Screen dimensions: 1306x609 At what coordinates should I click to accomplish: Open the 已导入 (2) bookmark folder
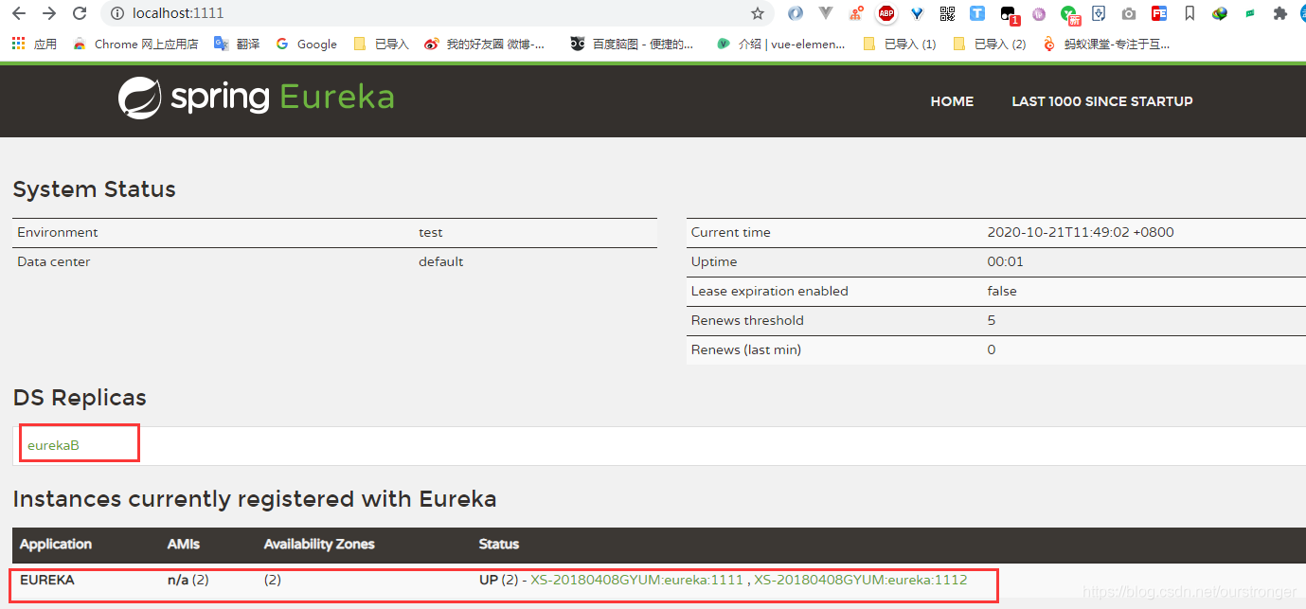pos(989,44)
